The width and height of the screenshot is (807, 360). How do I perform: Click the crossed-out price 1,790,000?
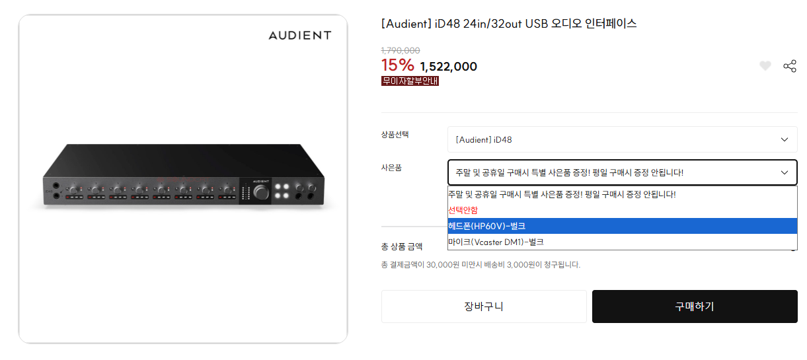tap(401, 50)
